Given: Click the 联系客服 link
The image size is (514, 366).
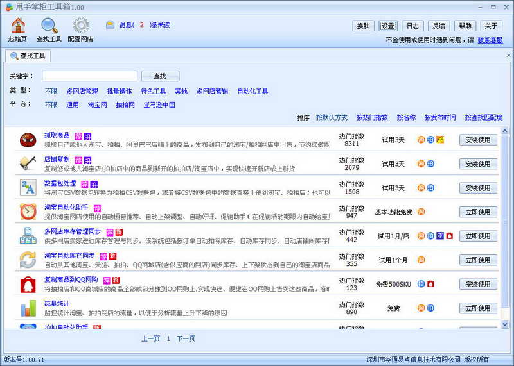Looking at the screenshot, I should coord(490,40).
